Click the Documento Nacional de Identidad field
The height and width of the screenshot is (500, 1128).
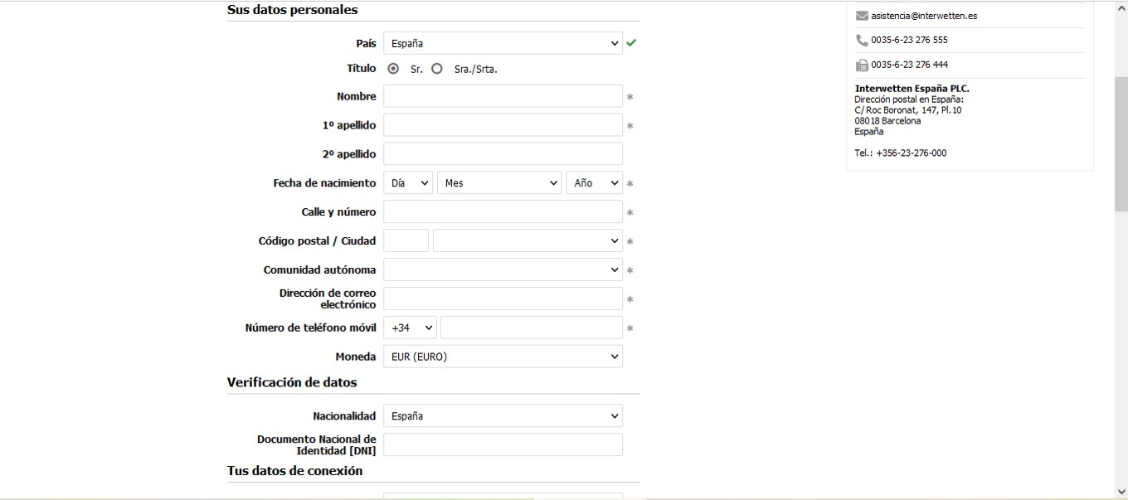pyautogui.click(x=503, y=444)
